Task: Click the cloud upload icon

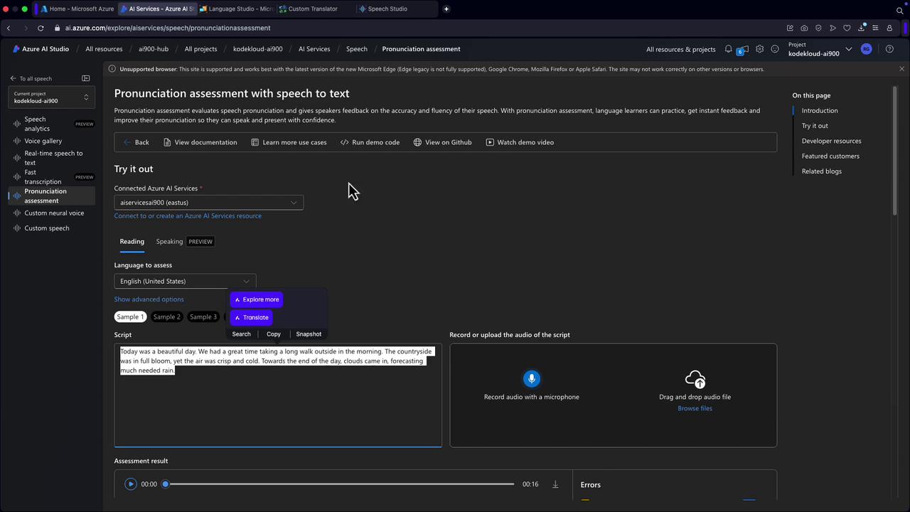Action: tap(695, 379)
